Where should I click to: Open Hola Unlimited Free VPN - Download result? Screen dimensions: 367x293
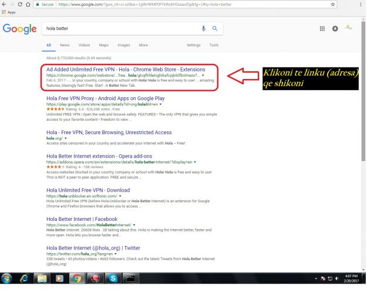[x=88, y=190]
